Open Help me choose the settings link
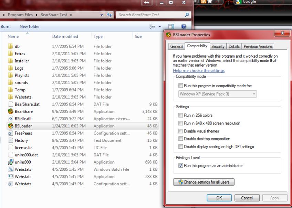The width and height of the screenshot is (292, 208). [199, 71]
